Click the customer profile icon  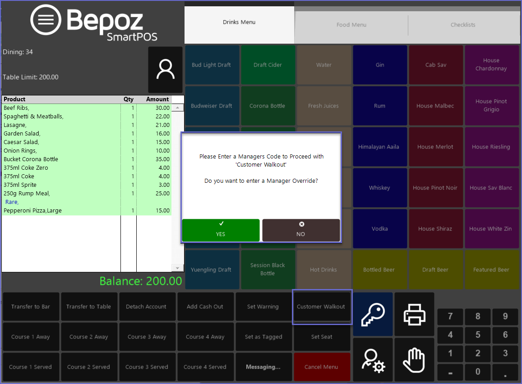tap(166, 70)
